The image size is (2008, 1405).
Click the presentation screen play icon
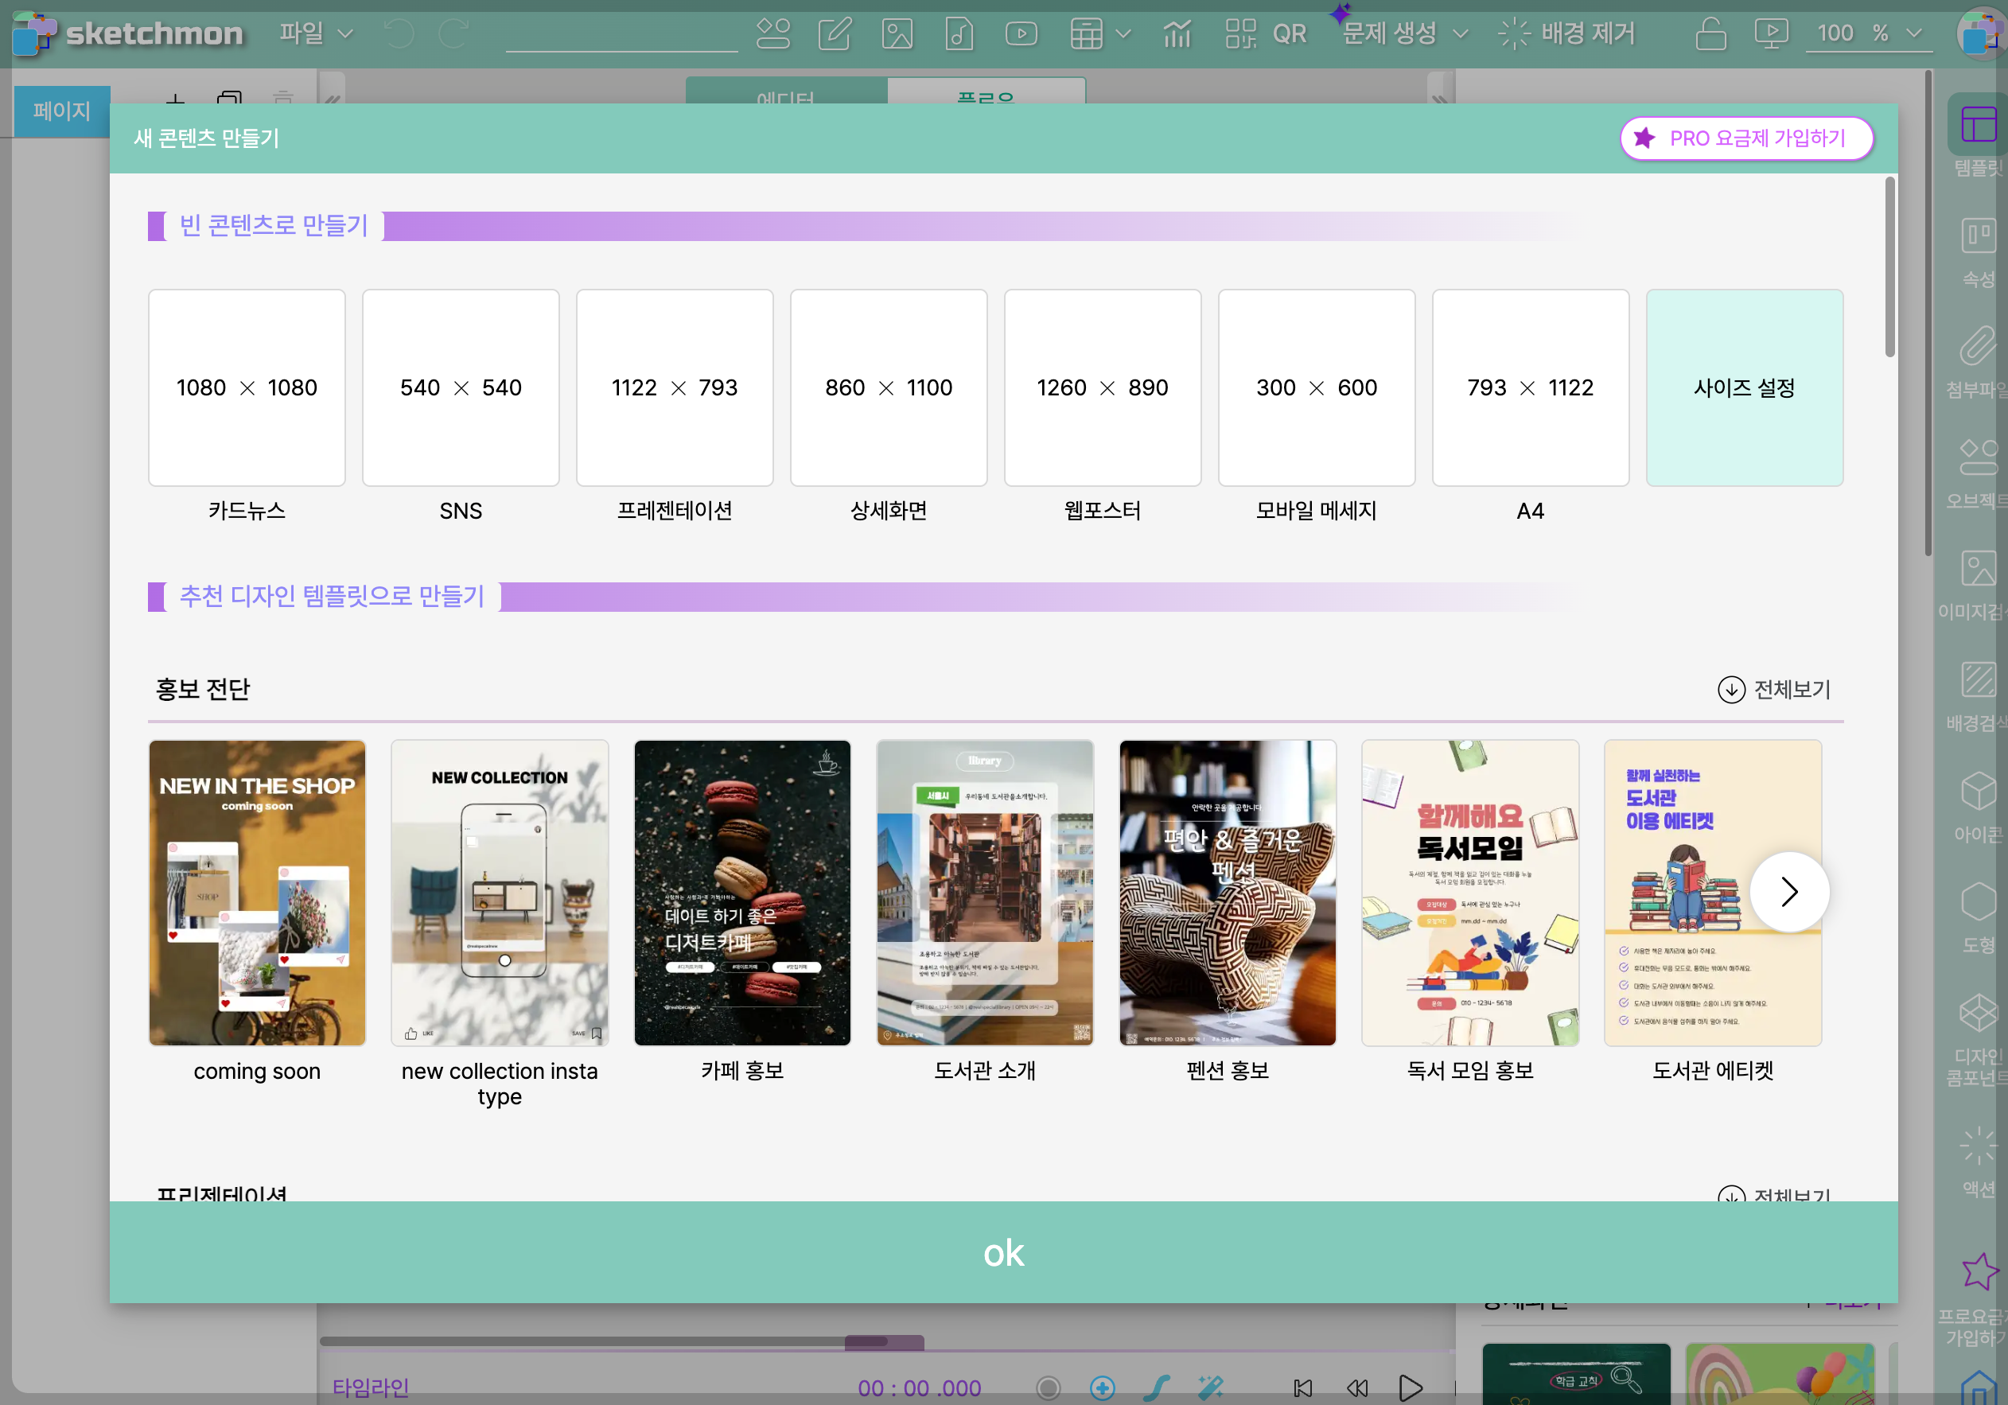[x=1771, y=33]
